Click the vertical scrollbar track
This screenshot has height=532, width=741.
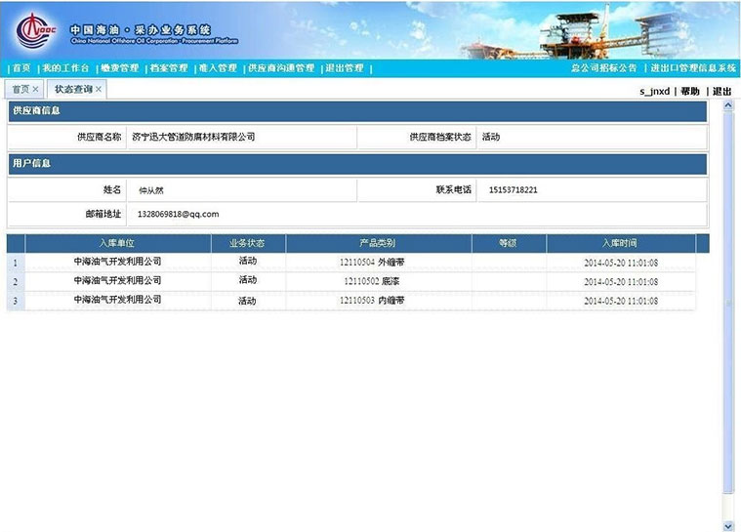(x=726, y=390)
